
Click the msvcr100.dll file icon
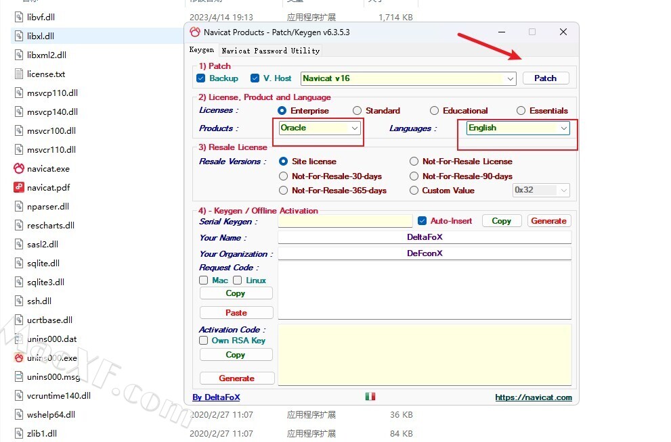[19, 130]
